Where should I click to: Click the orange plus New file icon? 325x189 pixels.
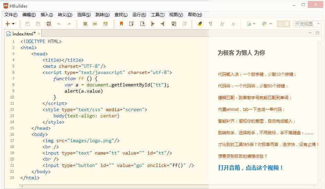pos(8,24)
